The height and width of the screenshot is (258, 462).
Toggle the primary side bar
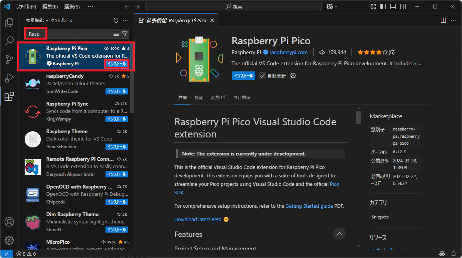pos(383,7)
